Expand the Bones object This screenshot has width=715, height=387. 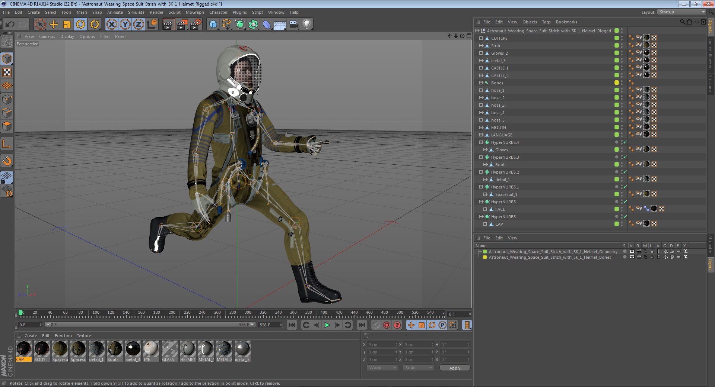[x=481, y=83]
